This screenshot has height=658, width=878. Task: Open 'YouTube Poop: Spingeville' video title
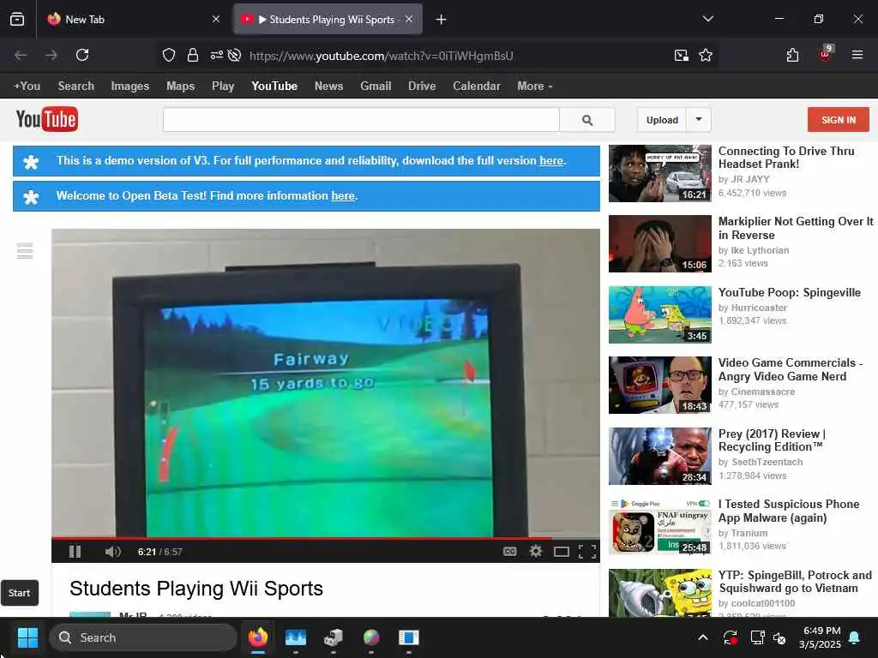790,293
